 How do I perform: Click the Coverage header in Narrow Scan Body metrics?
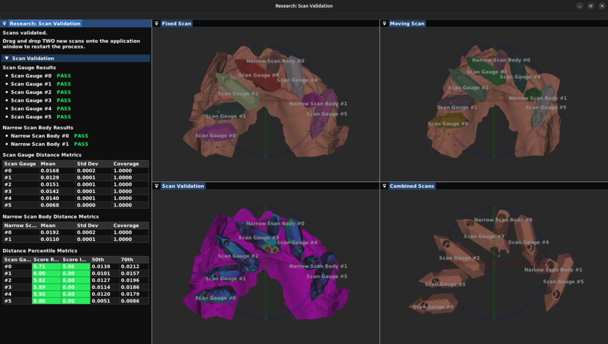click(x=126, y=225)
